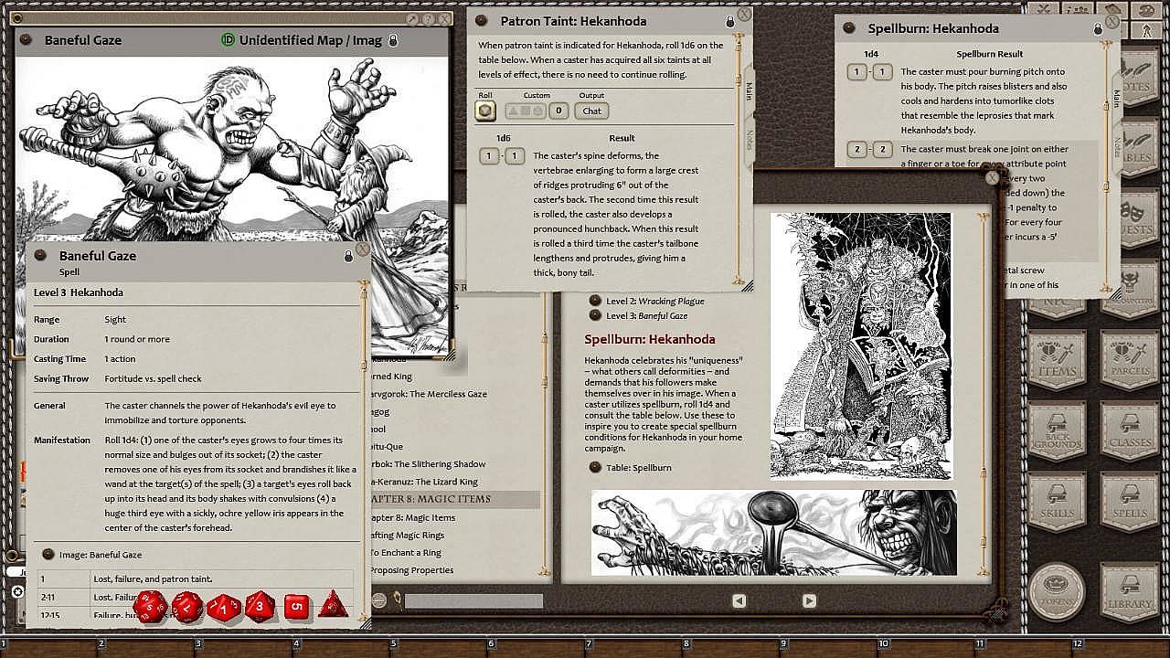
Task: Pick the red d4 pyramid die
Action: pos(332,604)
